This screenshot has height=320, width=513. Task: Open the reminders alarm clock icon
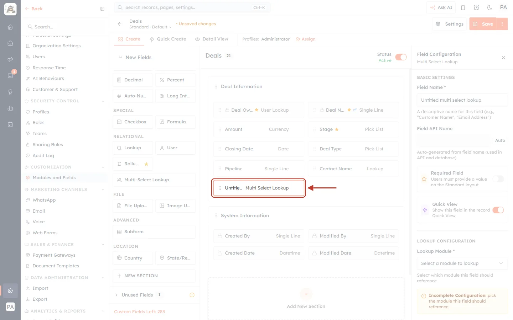tap(476, 7)
